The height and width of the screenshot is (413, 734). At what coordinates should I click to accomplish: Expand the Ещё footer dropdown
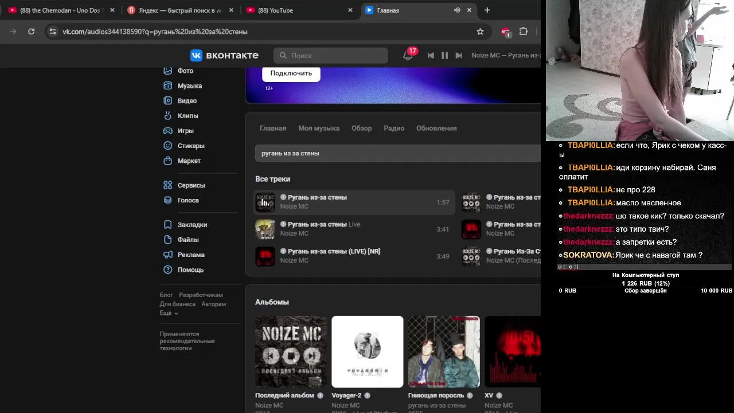169,313
